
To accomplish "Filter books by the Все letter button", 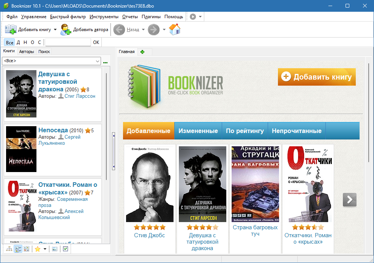I will tap(9, 42).
